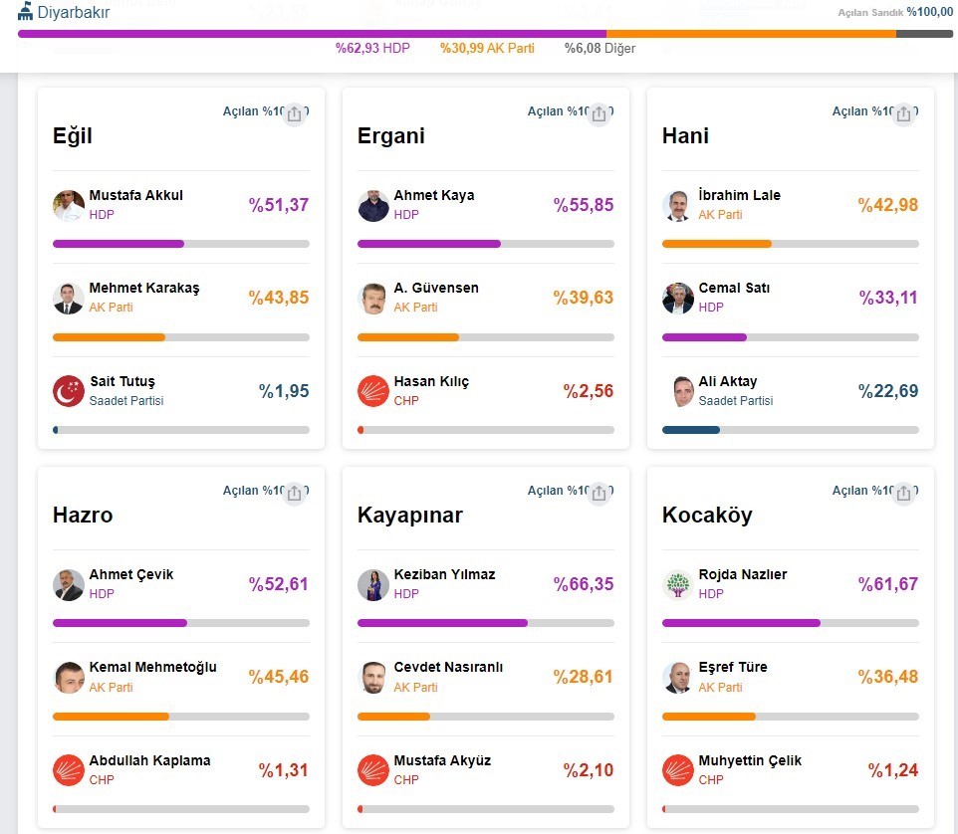Click the share icon on Ergani card
Screen dimensions: 958x834
point(599,114)
